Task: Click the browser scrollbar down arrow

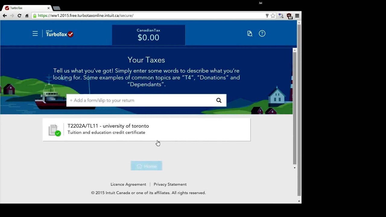Action: (299, 201)
